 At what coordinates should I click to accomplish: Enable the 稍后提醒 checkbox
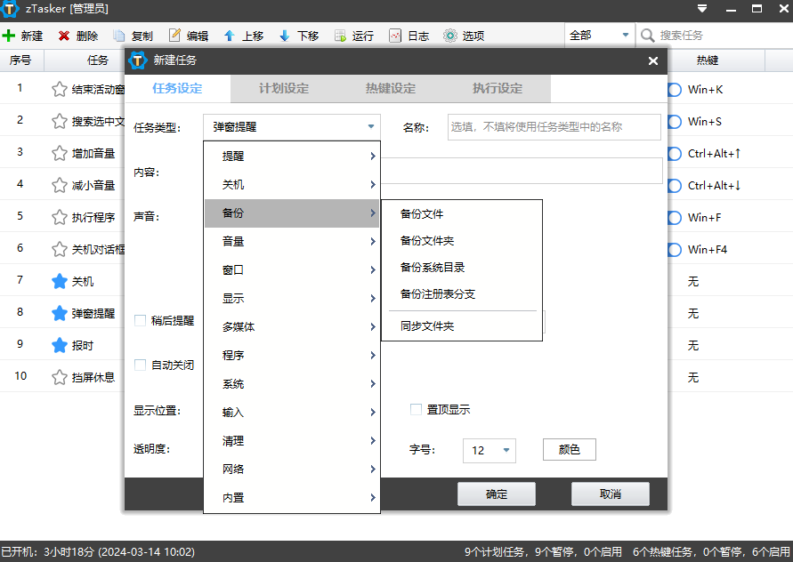140,320
